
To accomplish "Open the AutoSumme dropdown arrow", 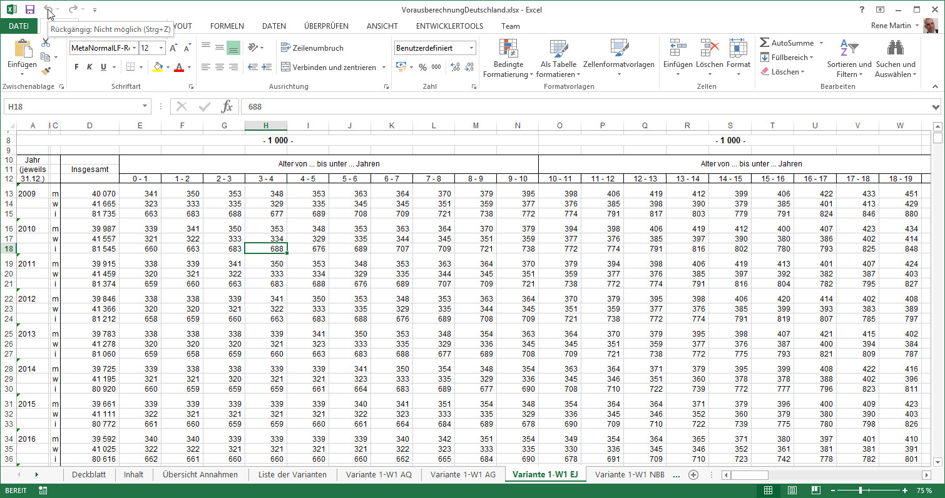I will pyautogui.click(x=821, y=43).
